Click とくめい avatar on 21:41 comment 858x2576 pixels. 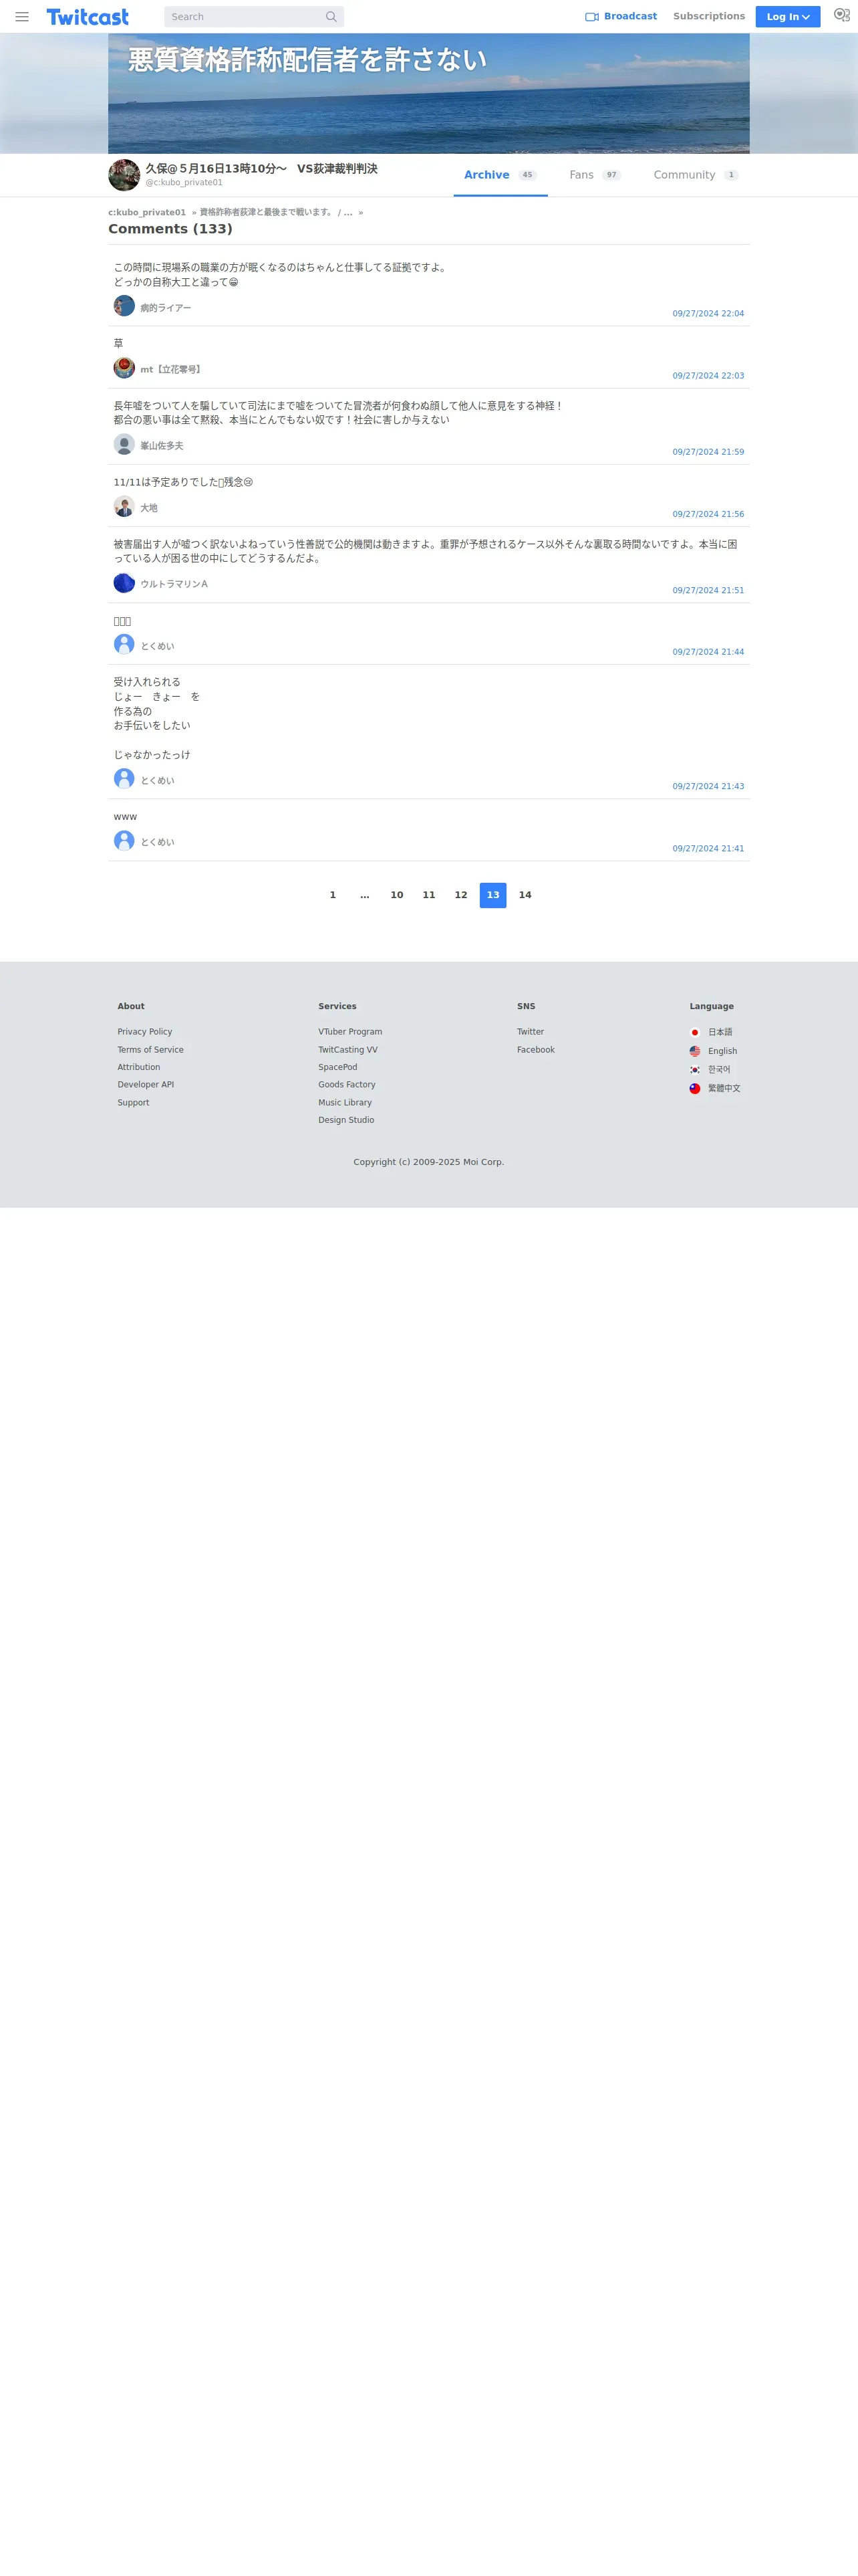[x=124, y=841]
